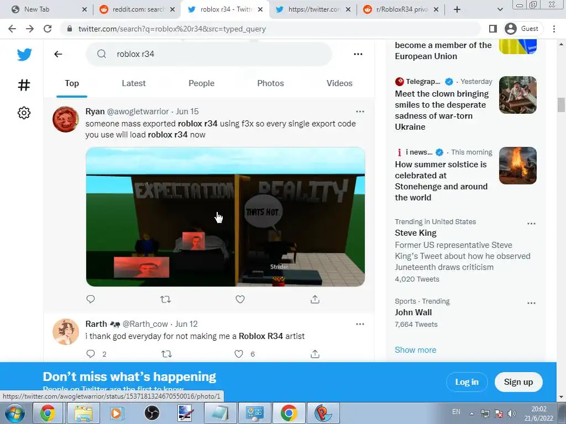566x424 pixels.
Task: Click the roblox r34 search field
Action: click(208, 54)
